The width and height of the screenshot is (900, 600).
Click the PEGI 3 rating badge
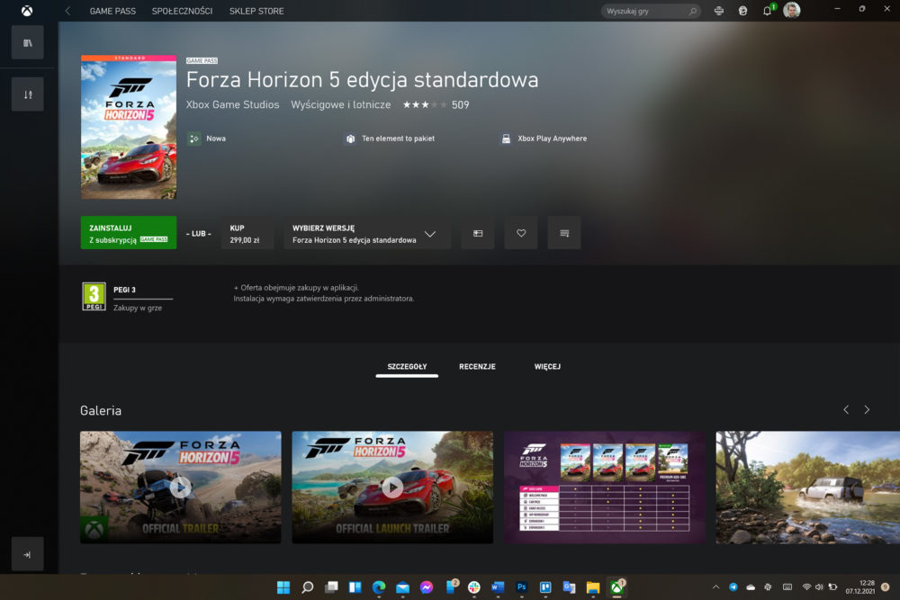click(94, 297)
